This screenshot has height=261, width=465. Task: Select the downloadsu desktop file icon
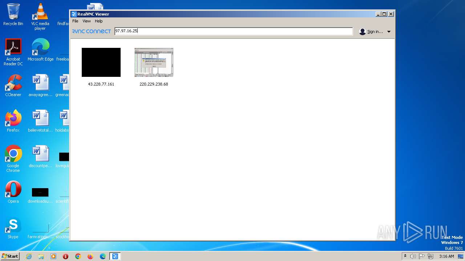click(x=40, y=196)
